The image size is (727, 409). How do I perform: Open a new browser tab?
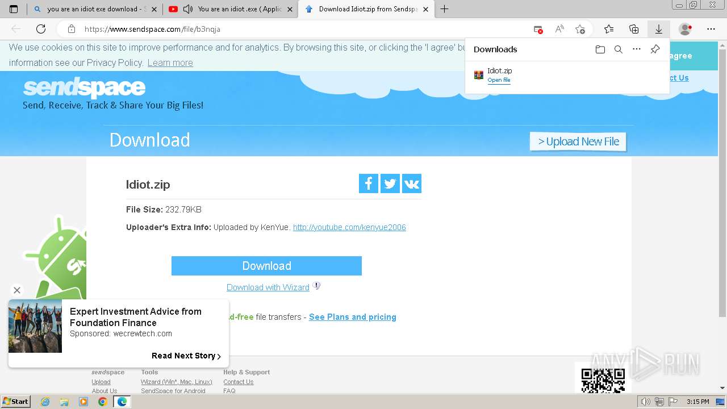tap(445, 9)
